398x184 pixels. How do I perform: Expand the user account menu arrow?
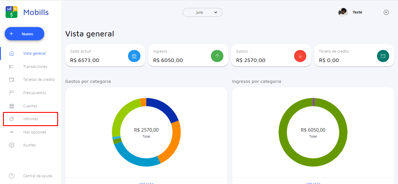386,12
